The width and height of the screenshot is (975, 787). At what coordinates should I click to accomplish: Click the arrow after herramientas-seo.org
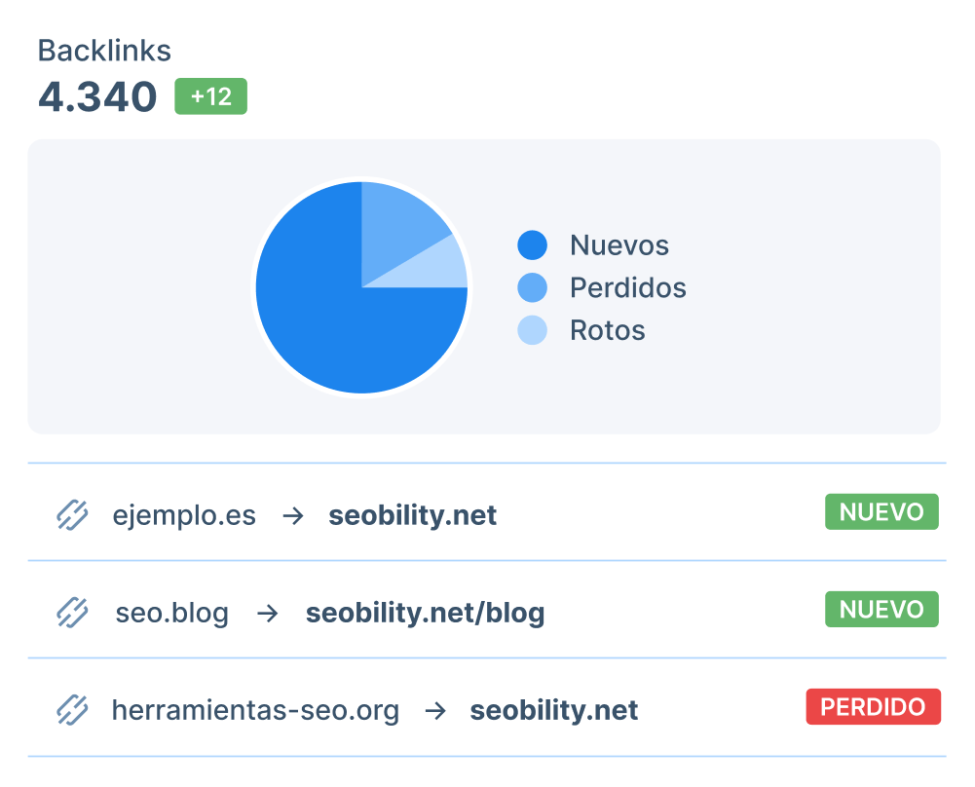[x=435, y=711]
